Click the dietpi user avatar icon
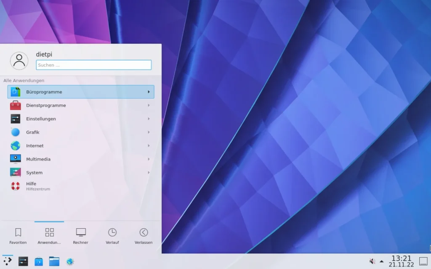This screenshot has width=431, height=269. [x=19, y=61]
